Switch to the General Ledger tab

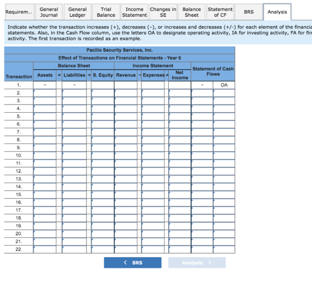click(77, 12)
